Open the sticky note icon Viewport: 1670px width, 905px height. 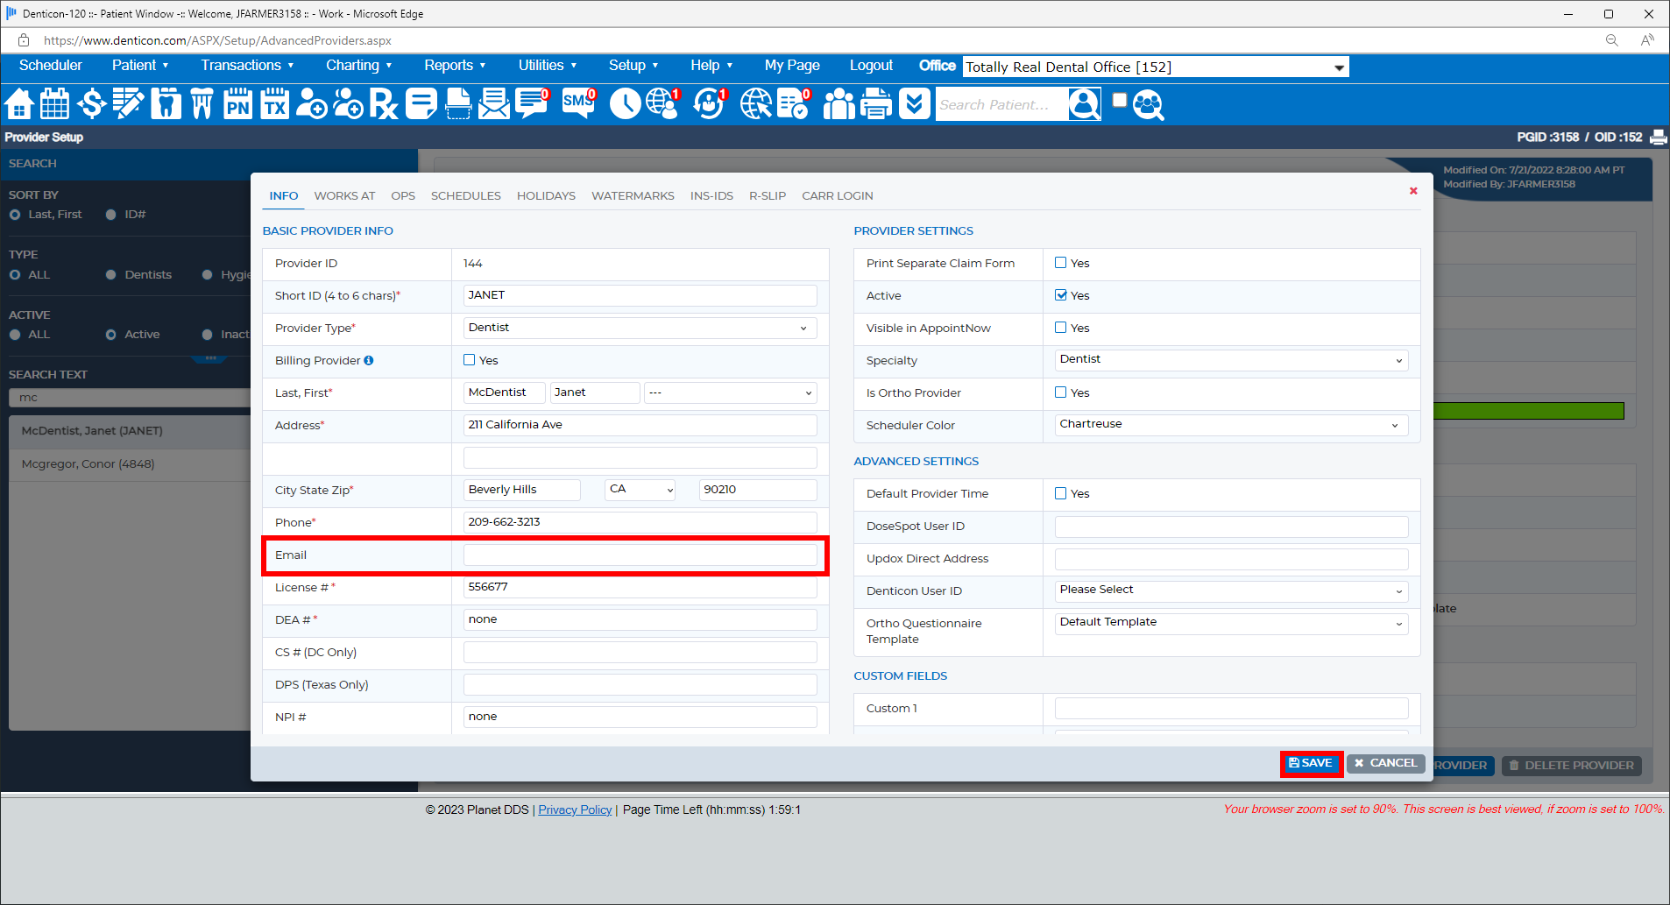click(x=421, y=104)
